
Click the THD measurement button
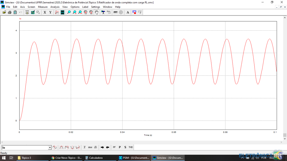(x=131, y=147)
